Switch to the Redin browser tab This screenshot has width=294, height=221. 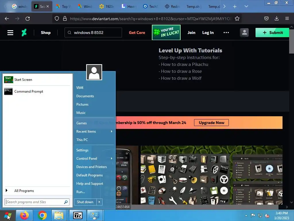pyautogui.click(x=172, y=6)
